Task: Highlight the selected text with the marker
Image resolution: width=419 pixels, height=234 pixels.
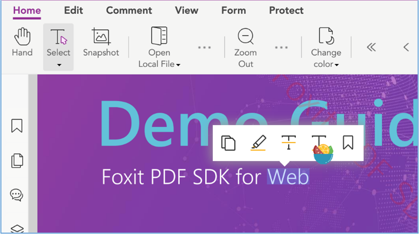Action: (x=258, y=143)
